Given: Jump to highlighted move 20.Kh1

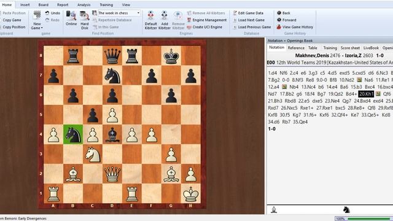Looking at the screenshot, I should tap(366, 94).
